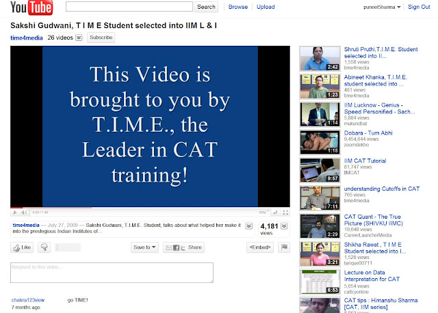Click 'Shruti Pruthi, T.I.M.E. Student' title link

(381, 53)
